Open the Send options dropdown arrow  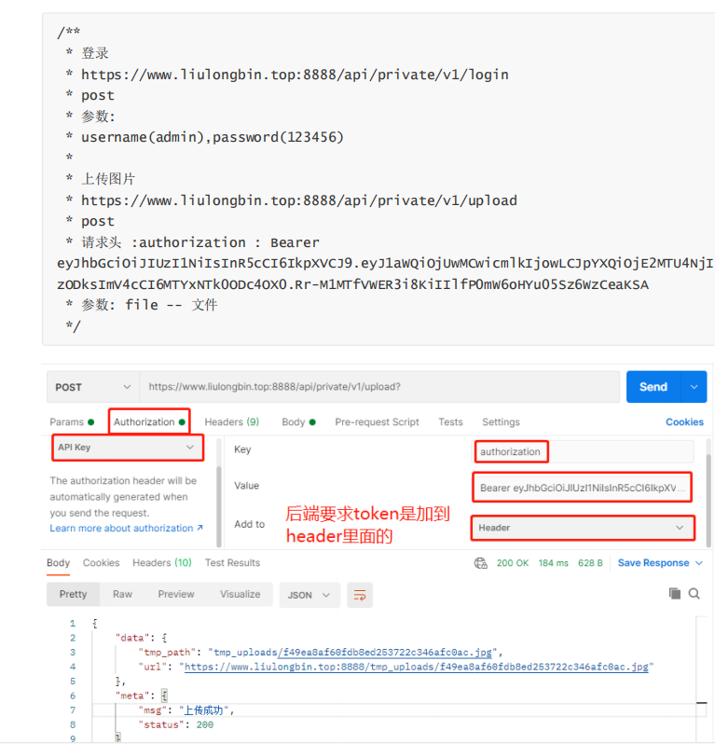(694, 387)
